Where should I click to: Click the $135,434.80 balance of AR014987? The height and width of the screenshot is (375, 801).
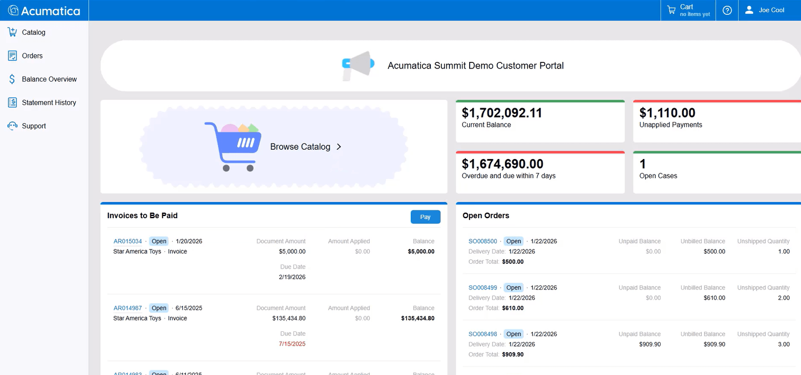[x=417, y=318]
